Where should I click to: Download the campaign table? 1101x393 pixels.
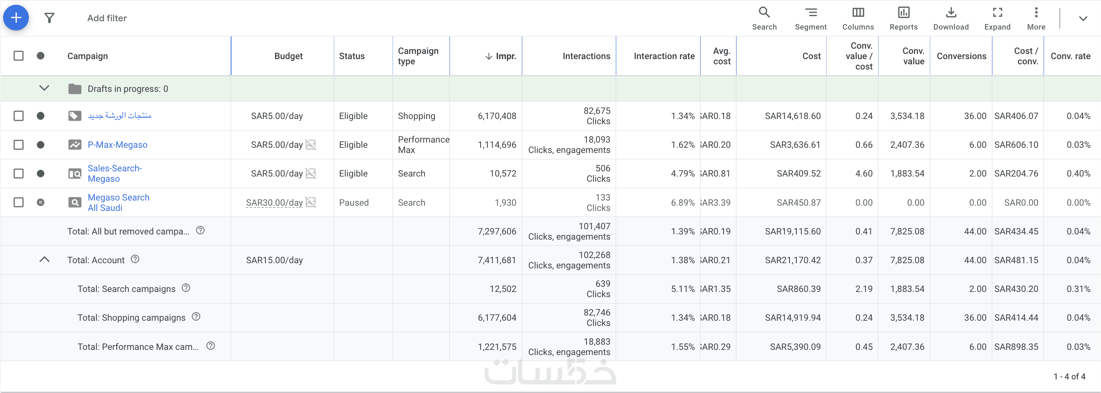951,18
